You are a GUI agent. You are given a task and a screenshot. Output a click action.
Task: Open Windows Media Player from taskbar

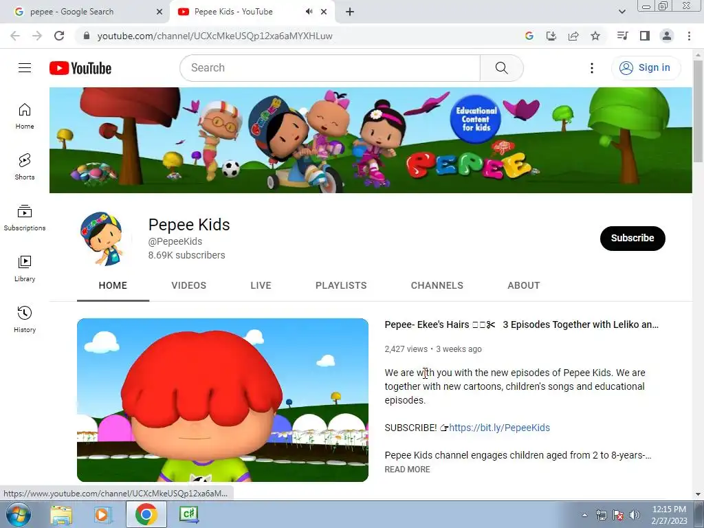click(103, 514)
